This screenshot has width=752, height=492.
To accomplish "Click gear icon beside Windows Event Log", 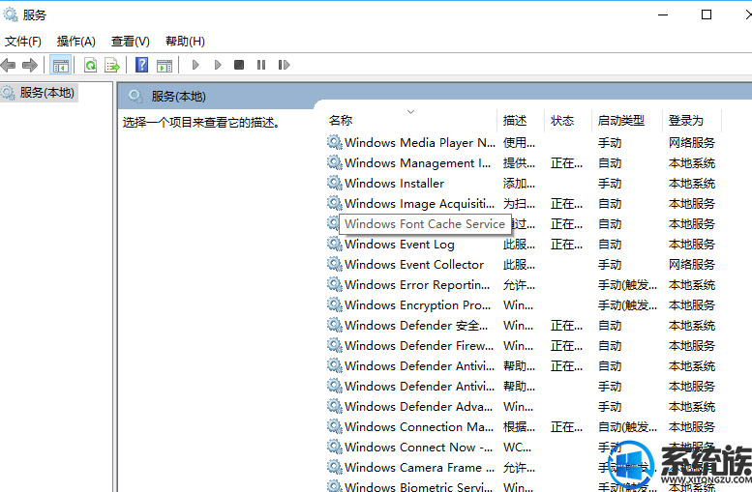I will (x=334, y=244).
